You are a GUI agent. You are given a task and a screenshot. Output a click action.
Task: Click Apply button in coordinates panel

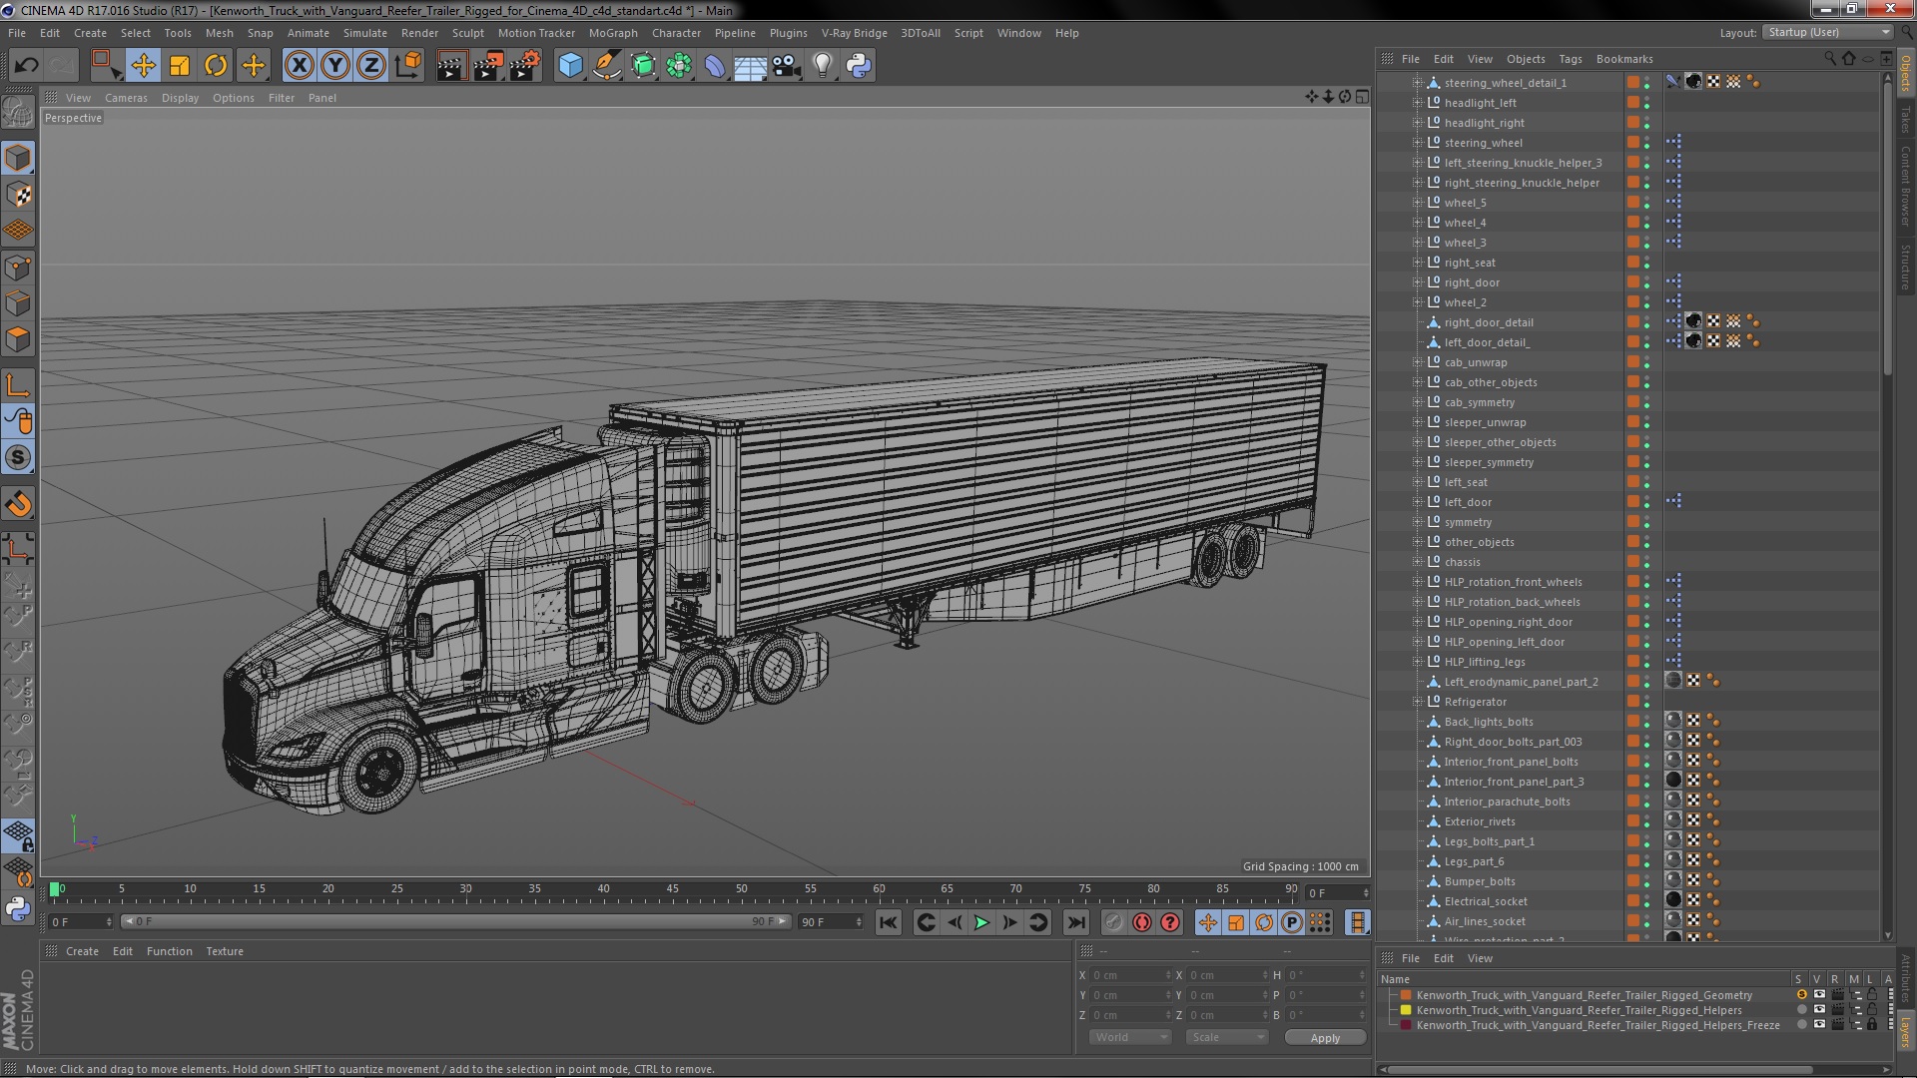click(x=1325, y=1038)
